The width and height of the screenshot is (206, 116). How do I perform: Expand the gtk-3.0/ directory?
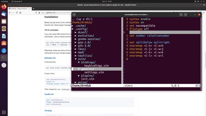tap(76, 46)
